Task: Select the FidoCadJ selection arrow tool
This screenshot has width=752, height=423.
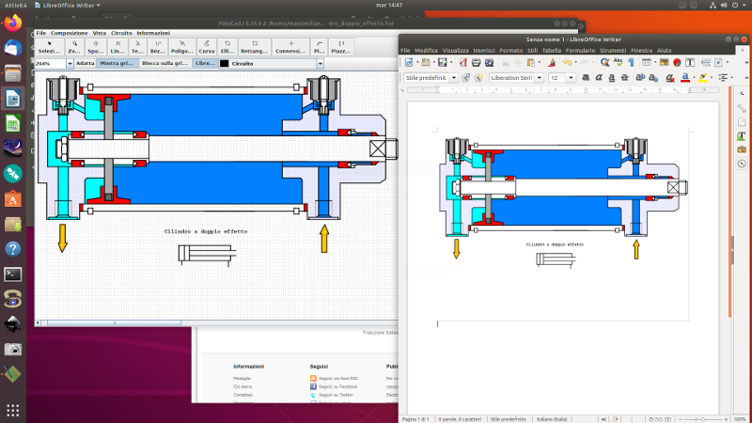Action: pyautogui.click(x=49, y=47)
